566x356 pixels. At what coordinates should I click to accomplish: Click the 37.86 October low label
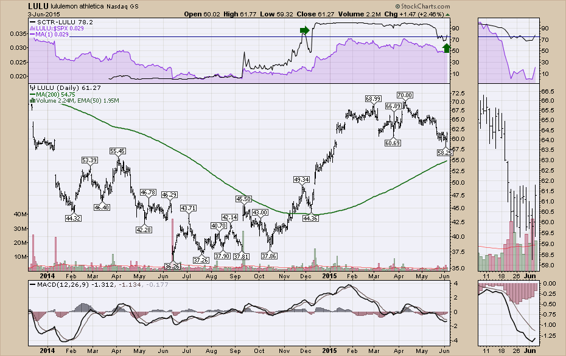pos(269,256)
